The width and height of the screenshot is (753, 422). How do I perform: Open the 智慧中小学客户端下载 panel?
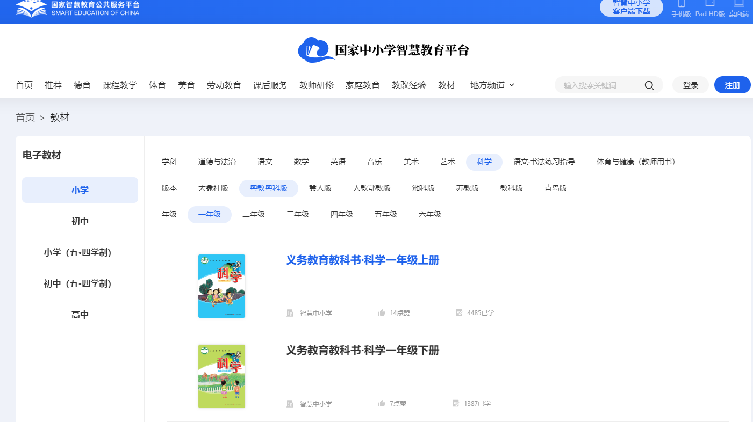[x=631, y=8]
